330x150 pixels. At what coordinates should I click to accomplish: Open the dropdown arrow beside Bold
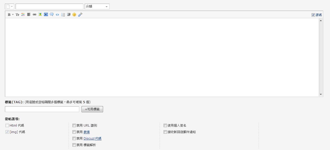pyautogui.click(x=13, y=15)
